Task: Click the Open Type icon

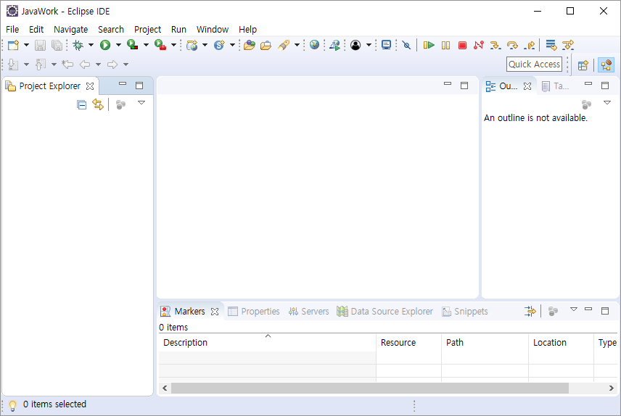Action: point(249,45)
